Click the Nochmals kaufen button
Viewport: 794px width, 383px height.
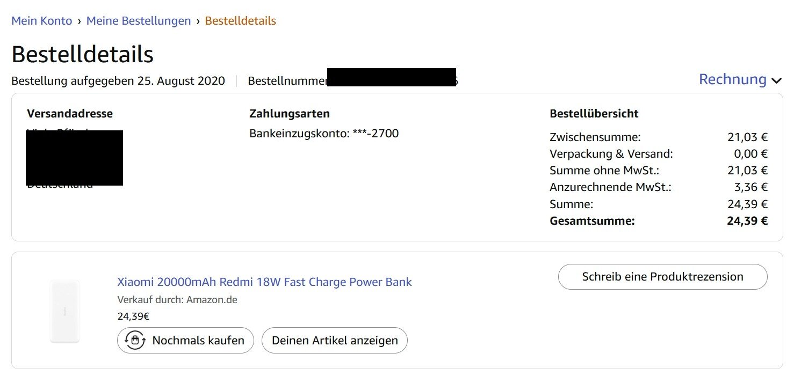(185, 341)
